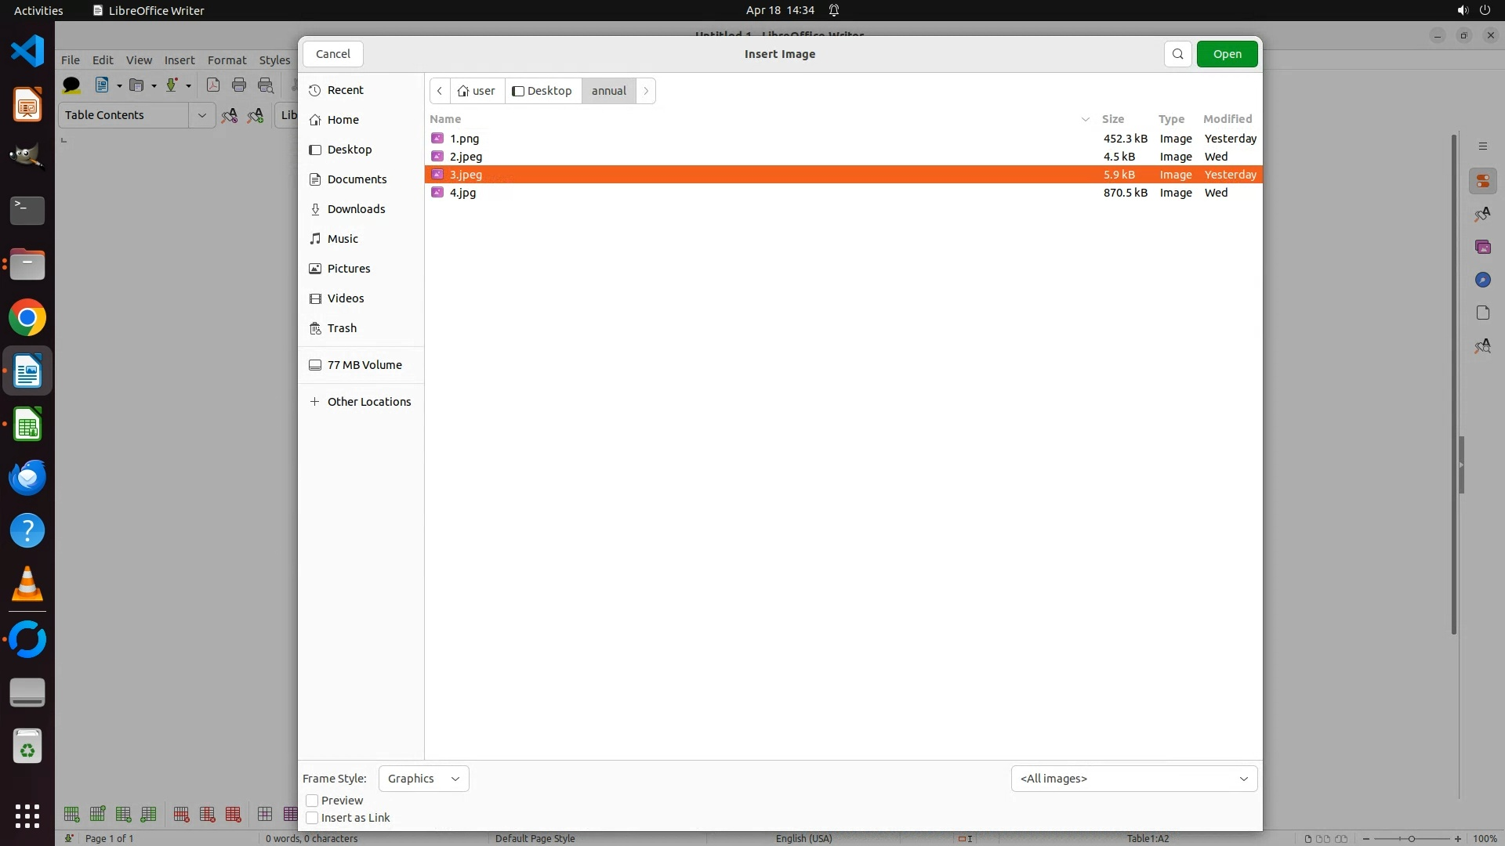The height and width of the screenshot is (846, 1505).
Task: Open the All images filter dropdown
Action: pyautogui.click(x=1133, y=779)
